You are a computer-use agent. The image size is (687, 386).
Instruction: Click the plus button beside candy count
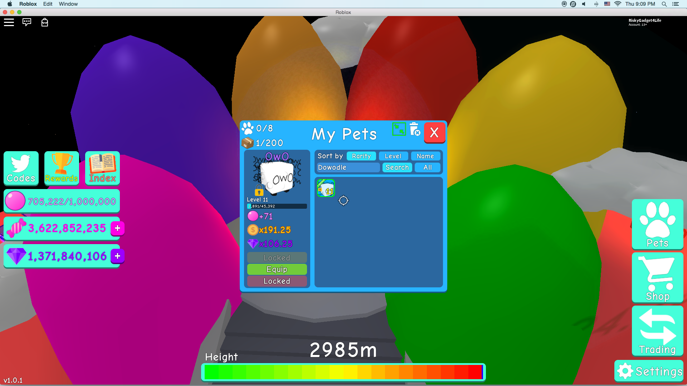click(117, 228)
